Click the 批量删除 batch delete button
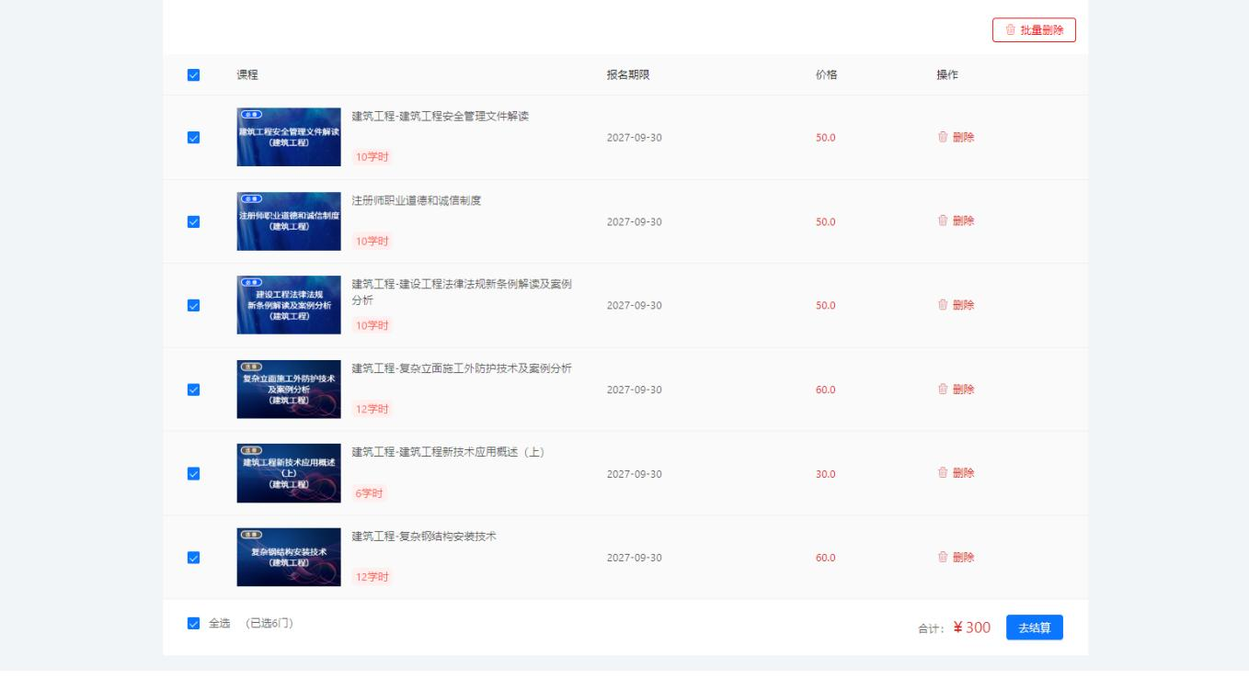 point(1034,30)
